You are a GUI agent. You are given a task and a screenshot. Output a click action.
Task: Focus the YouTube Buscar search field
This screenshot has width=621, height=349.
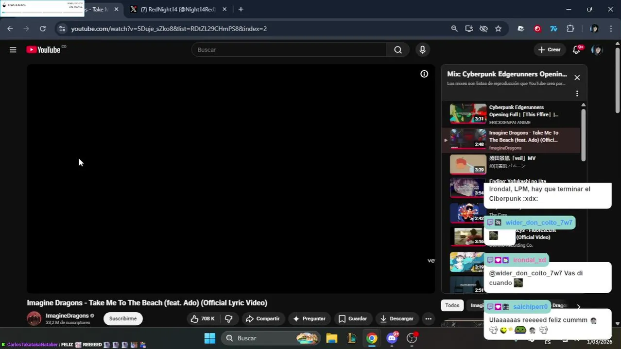[x=289, y=49]
